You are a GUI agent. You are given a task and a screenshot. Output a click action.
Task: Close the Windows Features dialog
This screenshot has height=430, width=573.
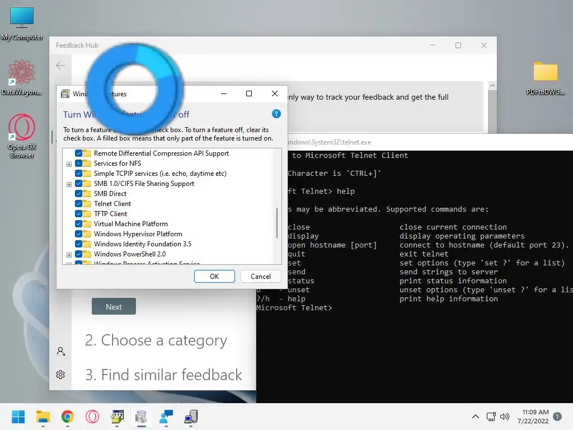tap(275, 94)
